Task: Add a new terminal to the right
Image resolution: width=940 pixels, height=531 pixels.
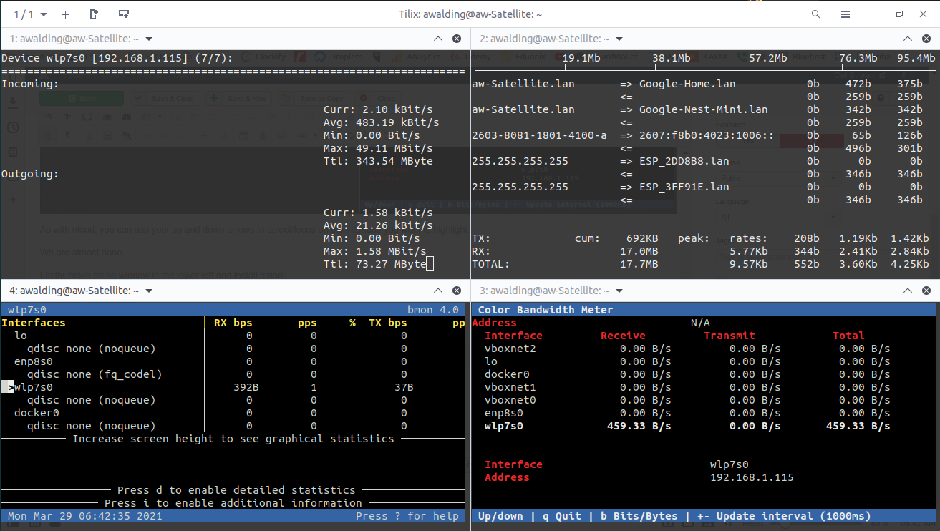Action: click(x=94, y=14)
